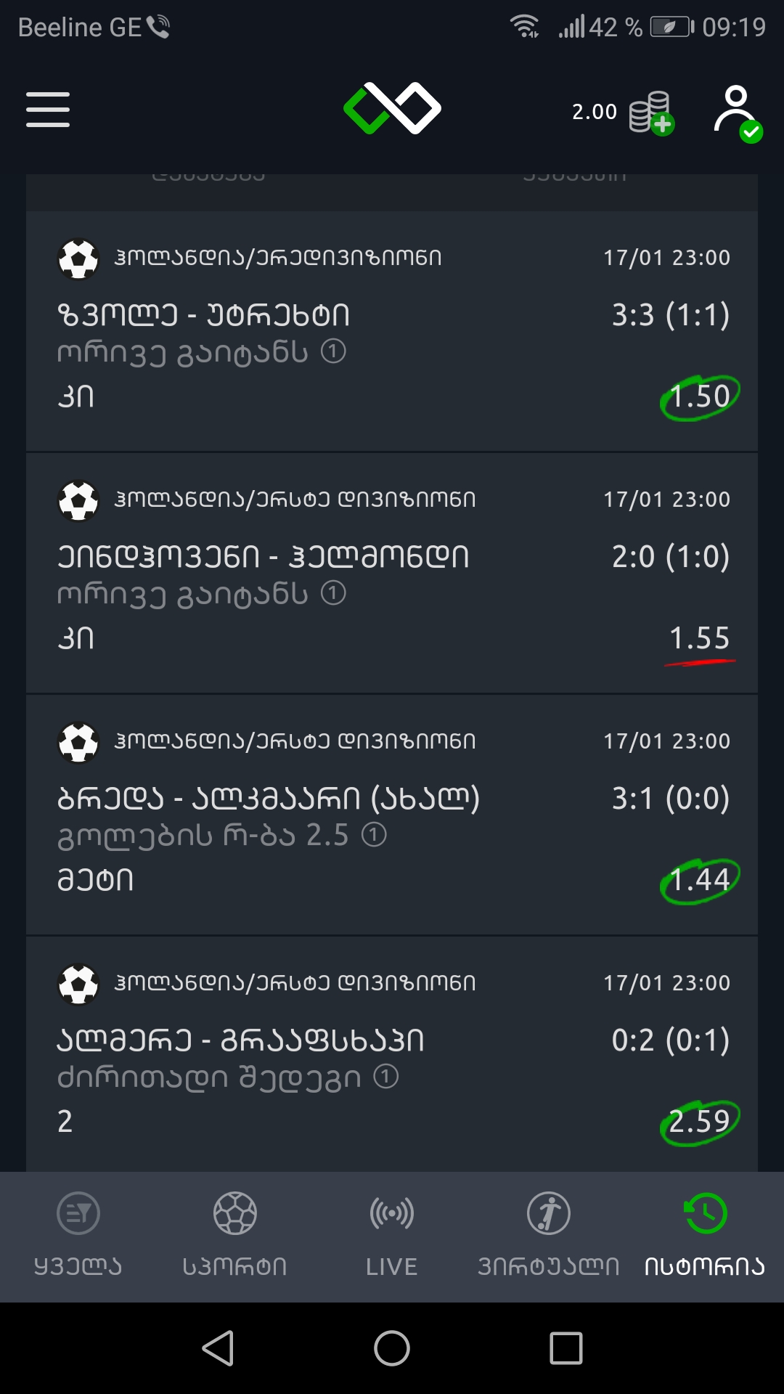Tap info icon beside goals 2.5 market
This screenshot has width=784, height=1394.
tap(374, 835)
